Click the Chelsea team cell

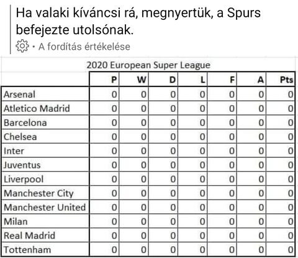pyautogui.click(x=45, y=137)
